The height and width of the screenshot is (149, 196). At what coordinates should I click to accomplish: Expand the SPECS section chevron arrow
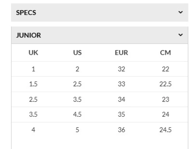pyautogui.click(x=181, y=12)
